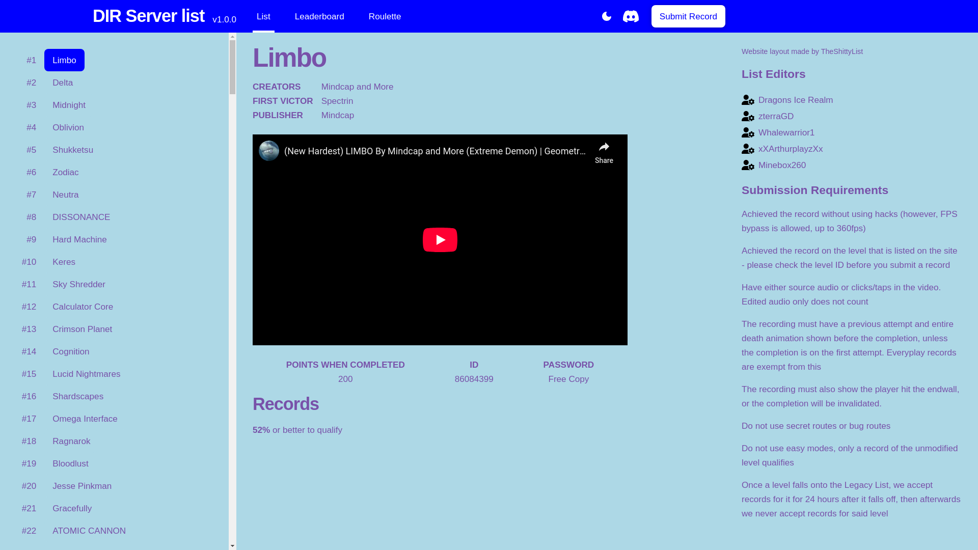978x550 pixels.
Task: Select the Shardscapes level
Action: 78,396
